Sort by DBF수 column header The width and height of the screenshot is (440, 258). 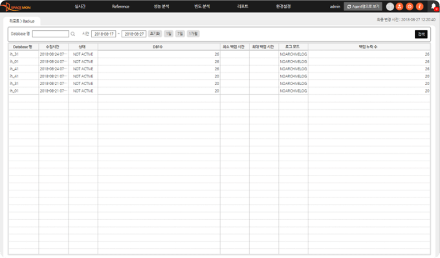159,46
